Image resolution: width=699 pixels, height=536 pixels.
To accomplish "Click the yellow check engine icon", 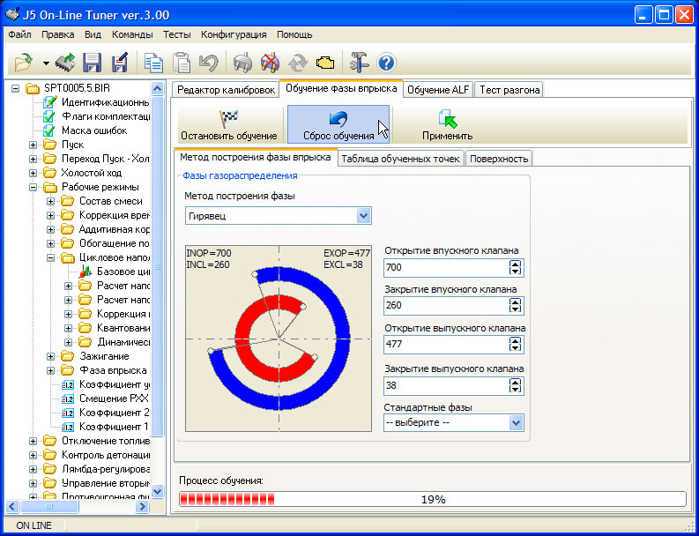I will 323,63.
